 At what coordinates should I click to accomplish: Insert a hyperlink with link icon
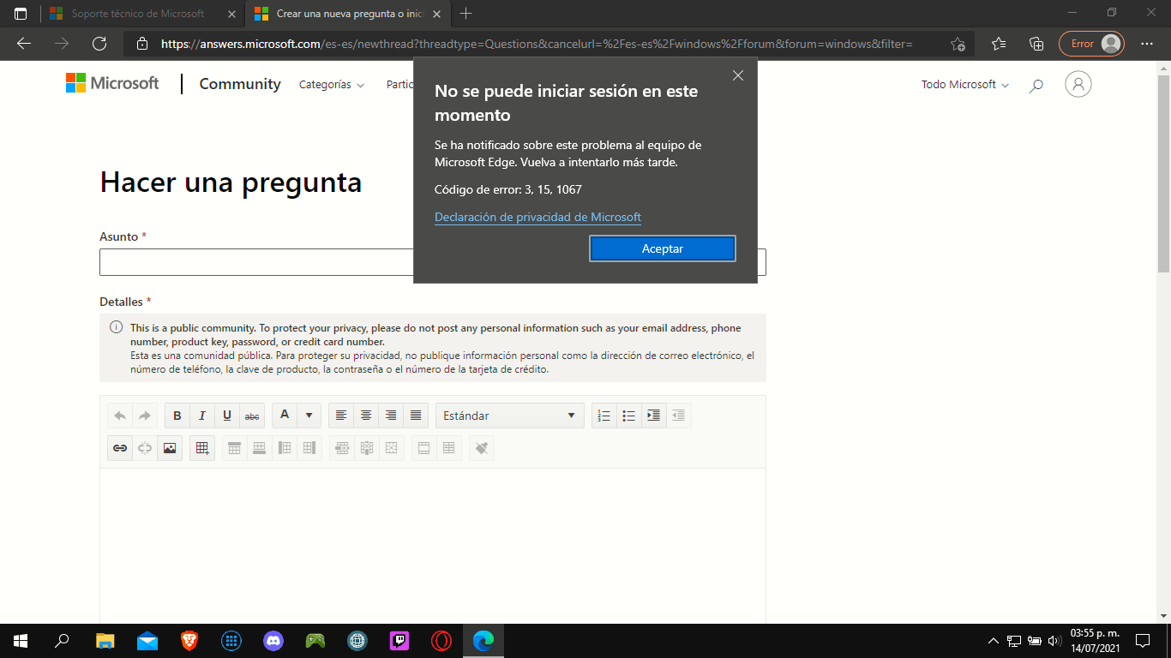(x=120, y=448)
